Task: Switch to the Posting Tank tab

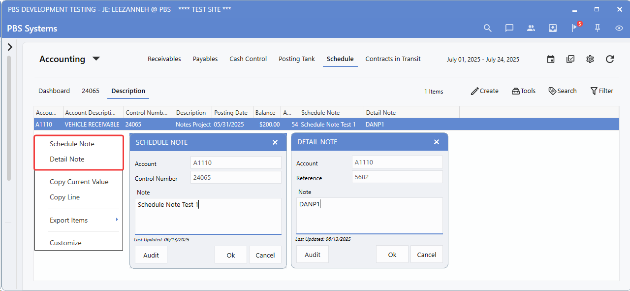Action: (296, 59)
